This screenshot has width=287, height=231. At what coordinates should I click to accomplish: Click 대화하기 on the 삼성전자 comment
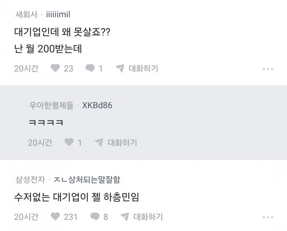(148, 217)
